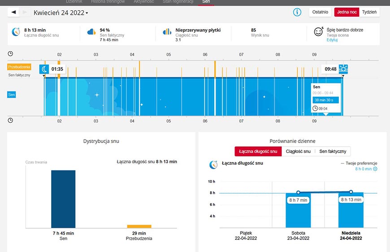Select the Jedna noc view
Screen dimensions: 390x252
click(x=347, y=12)
